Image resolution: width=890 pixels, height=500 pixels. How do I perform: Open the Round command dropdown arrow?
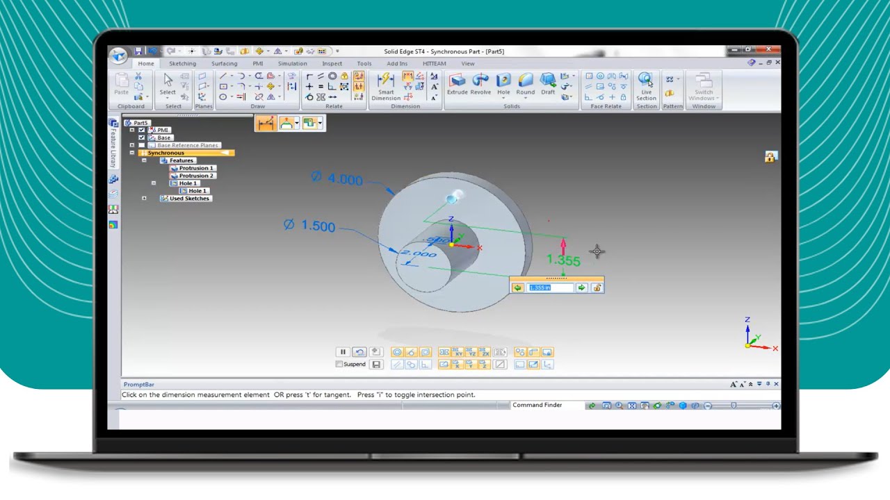526,98
